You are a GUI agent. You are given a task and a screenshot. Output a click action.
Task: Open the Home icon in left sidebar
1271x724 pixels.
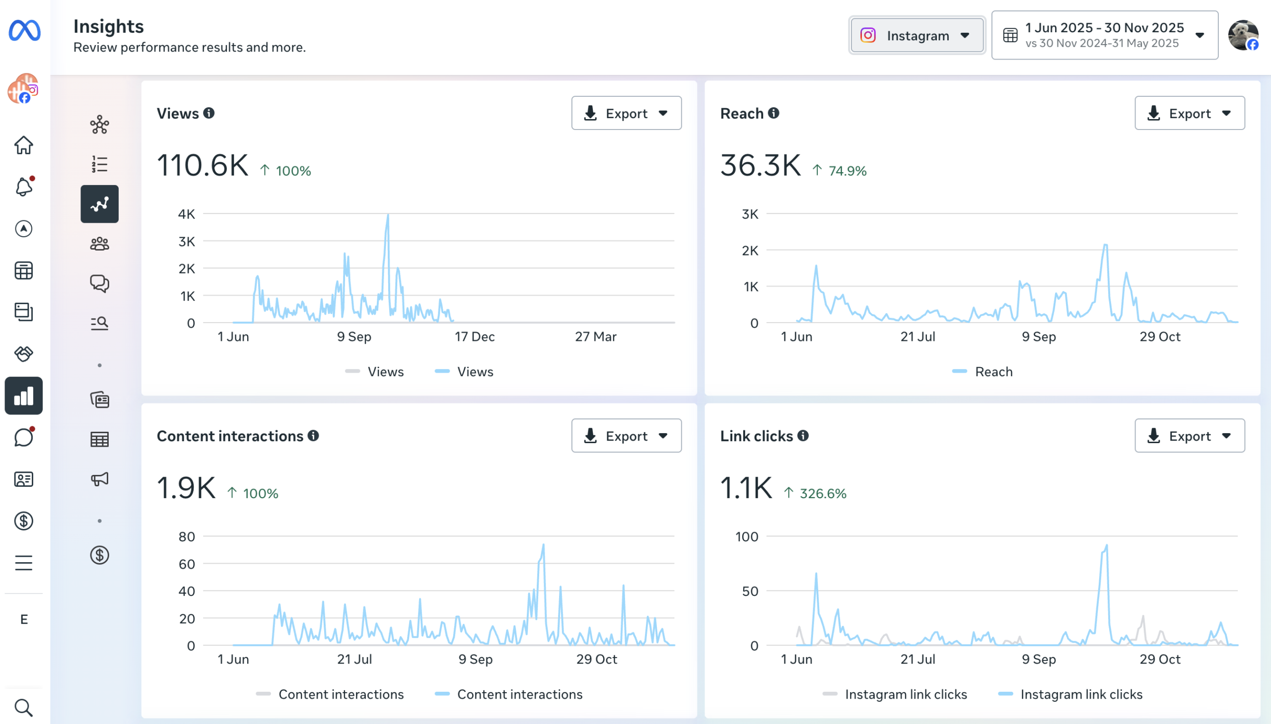[23, 145]
